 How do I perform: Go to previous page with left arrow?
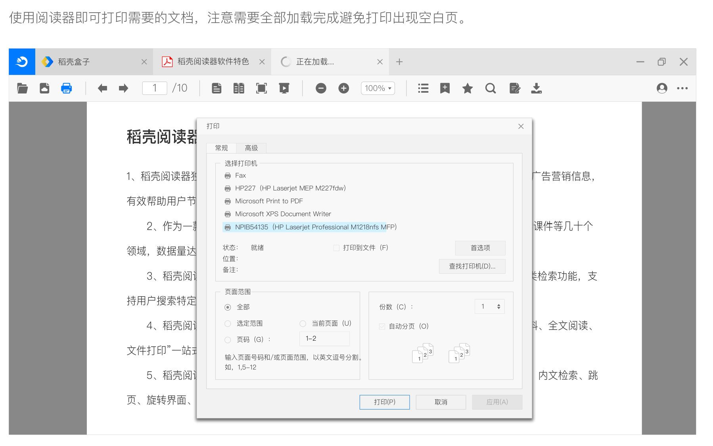point(102,88)
